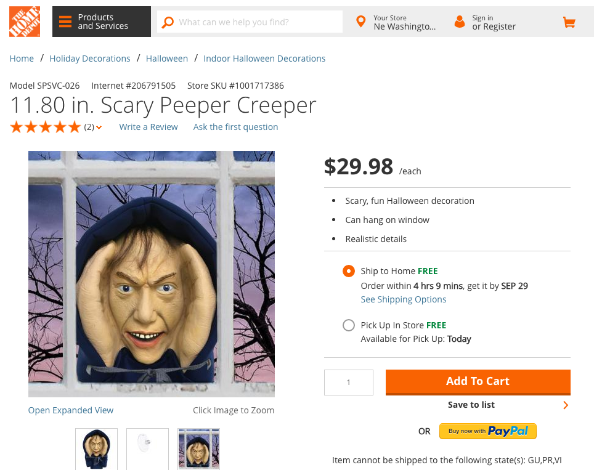Select the second product thumbnail
594x470 pixels.
147,449
